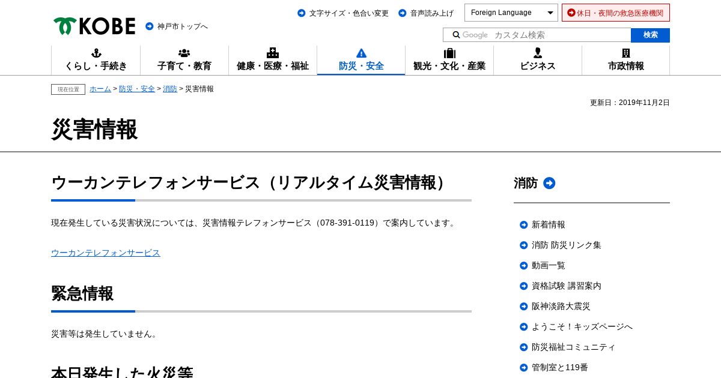Click the 現在位置 breadcrumb label
721x378 pixels.
[68, 89]
